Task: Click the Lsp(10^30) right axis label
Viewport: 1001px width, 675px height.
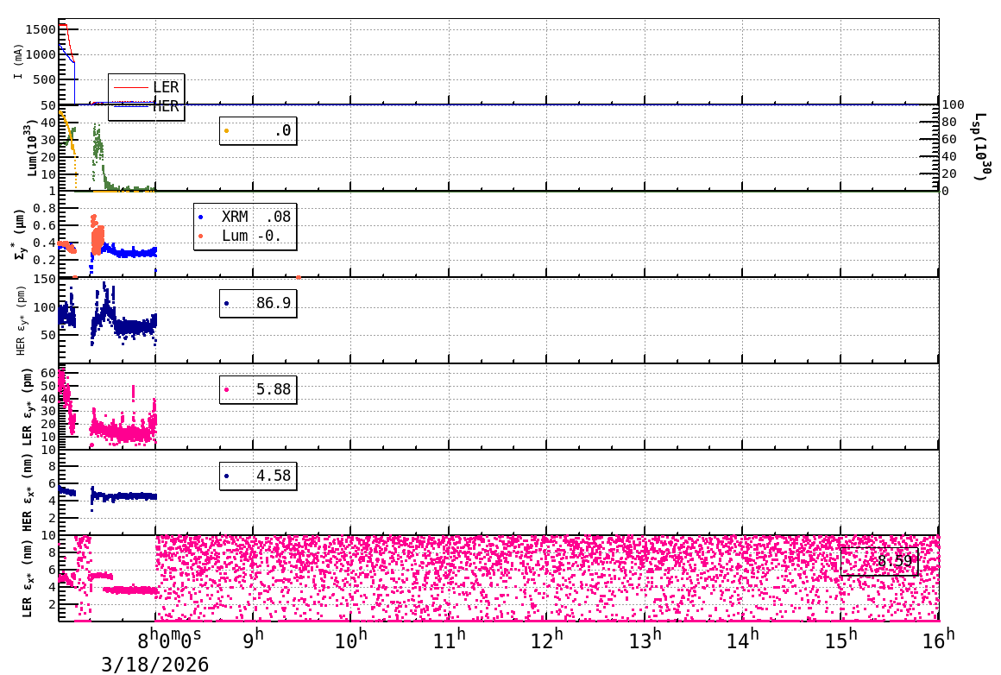Action: pos(982,147)
